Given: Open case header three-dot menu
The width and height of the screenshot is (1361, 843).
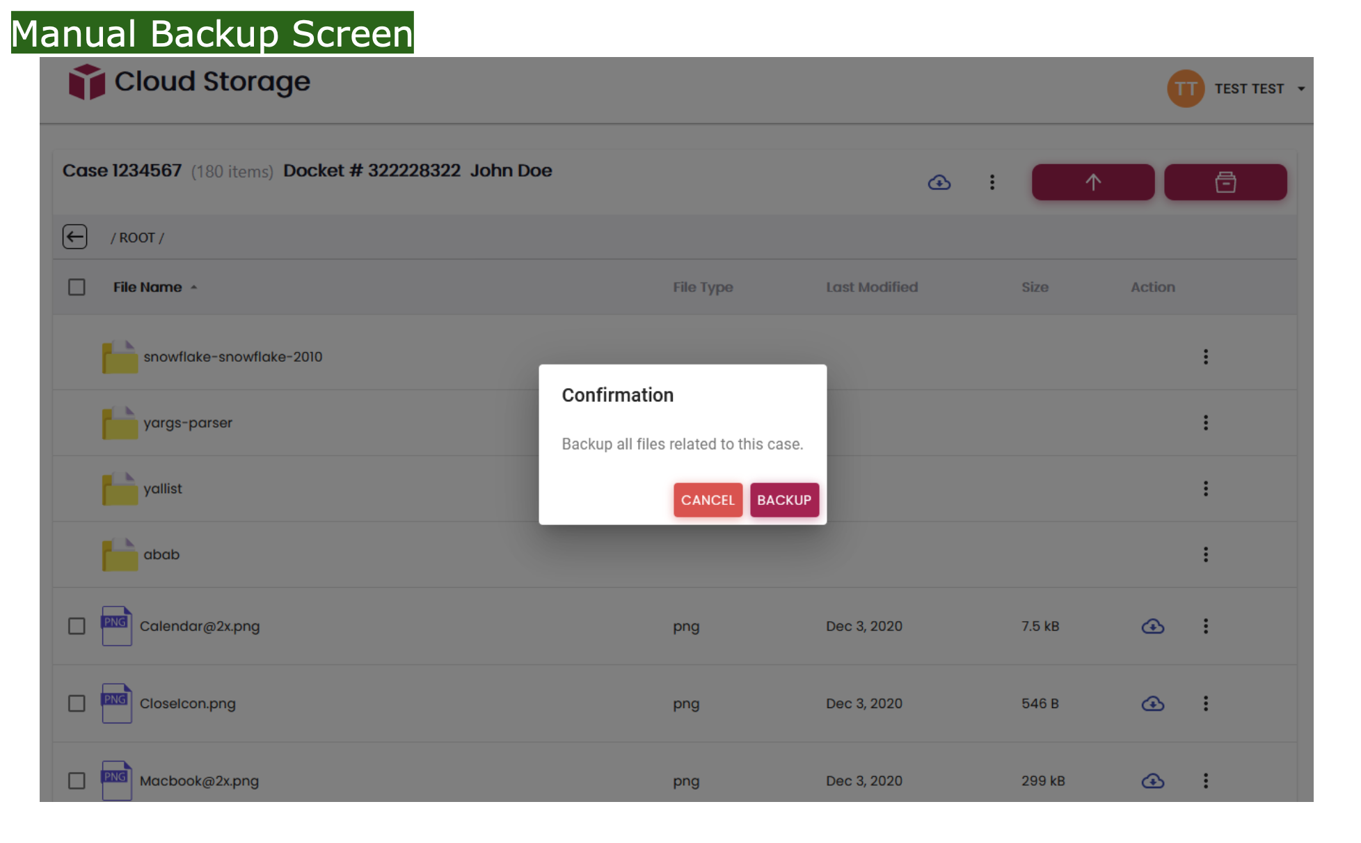Looking at the screenshot, I should (x=992, y=182).
